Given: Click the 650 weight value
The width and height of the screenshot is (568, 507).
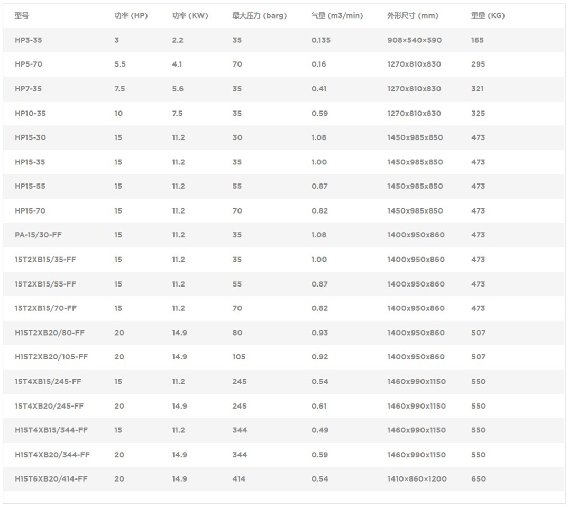Looking at the screenshot, I should click(478, 479).
